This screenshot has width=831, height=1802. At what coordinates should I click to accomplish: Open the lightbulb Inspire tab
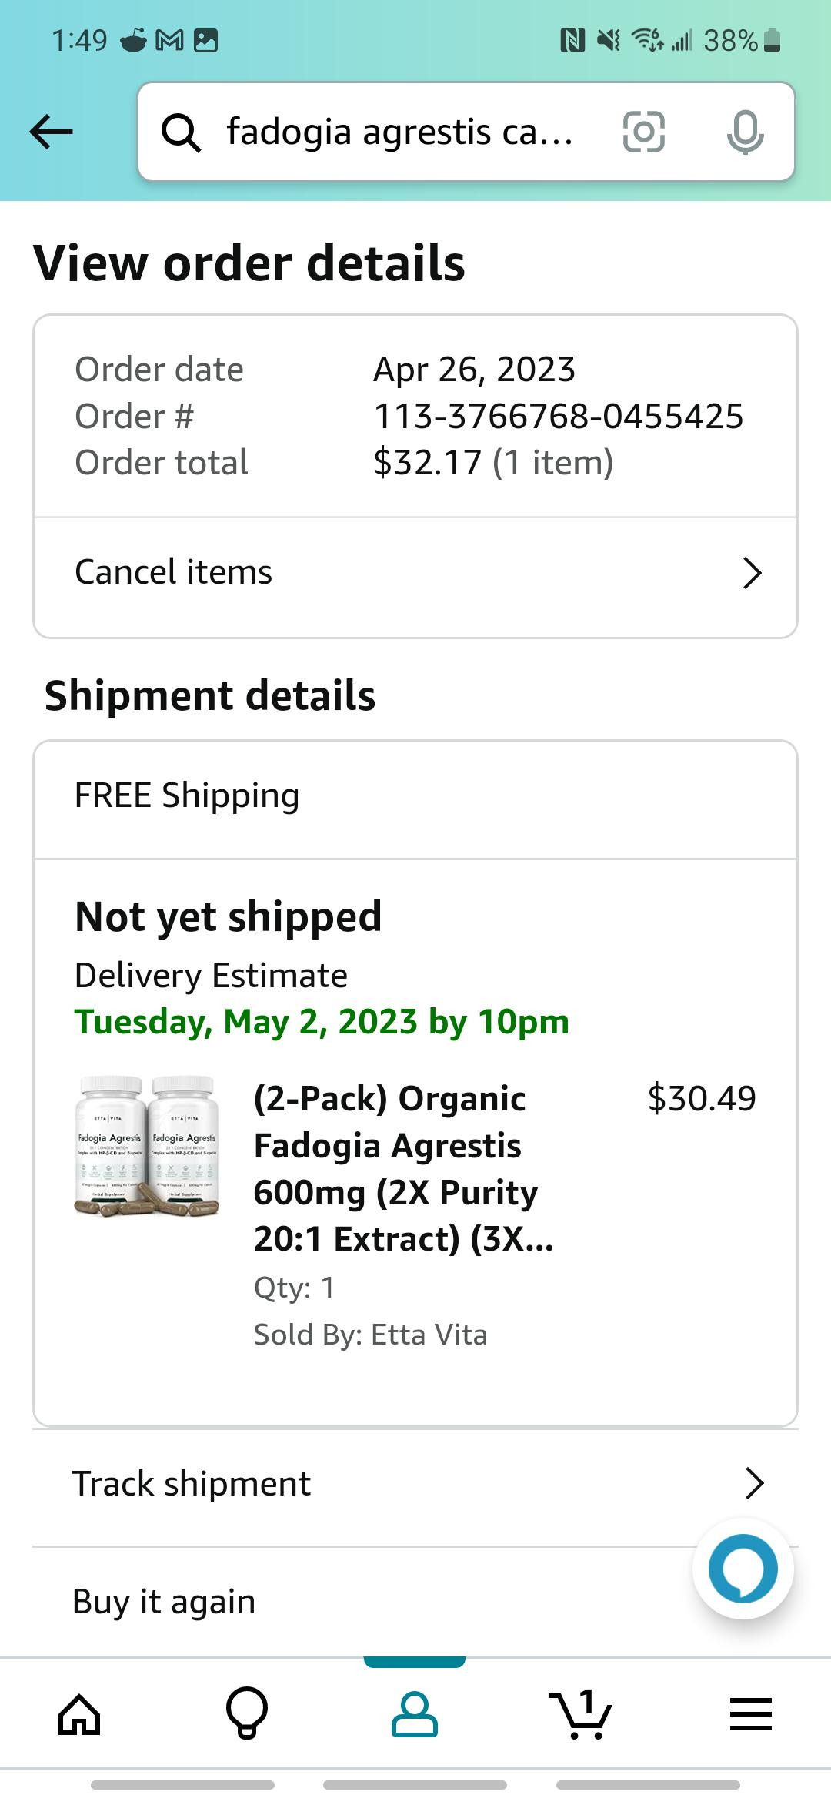coord(247,1714)
